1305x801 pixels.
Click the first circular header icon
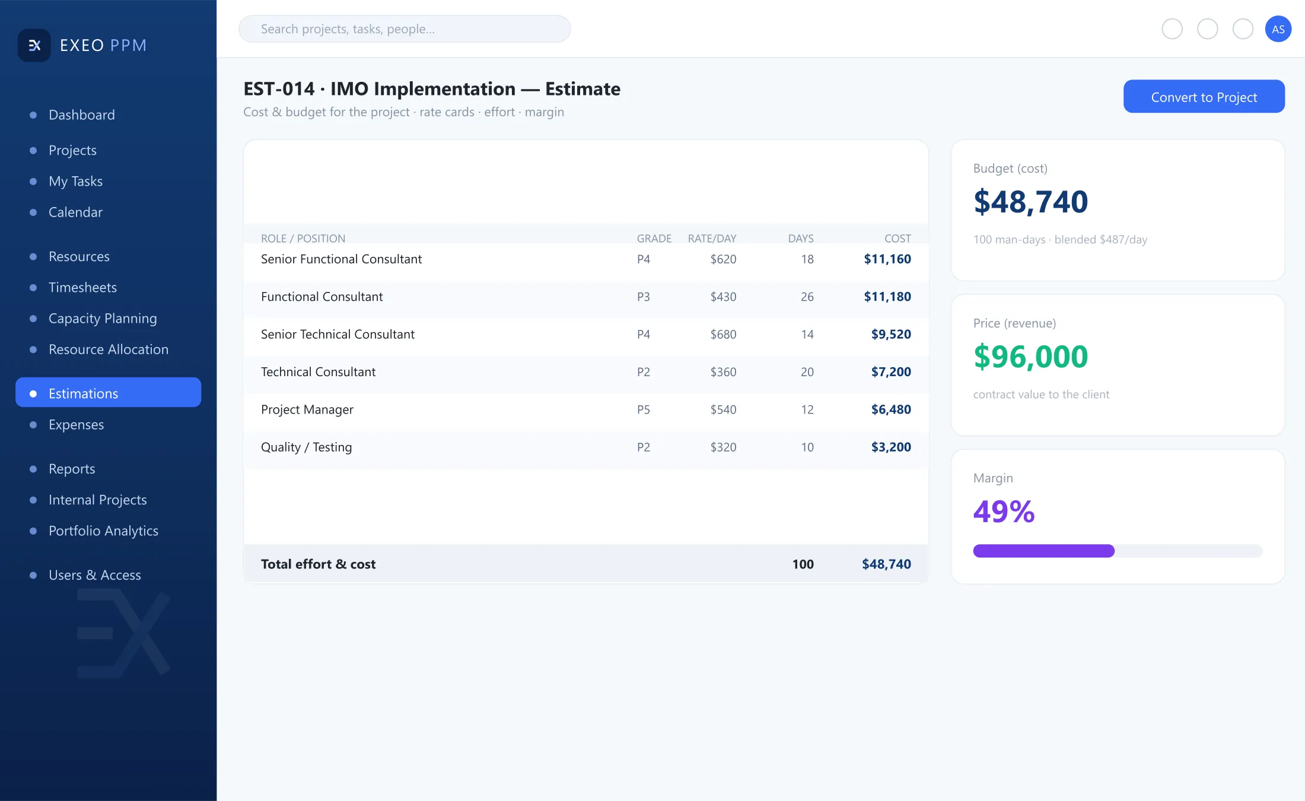coord(1172,29)
